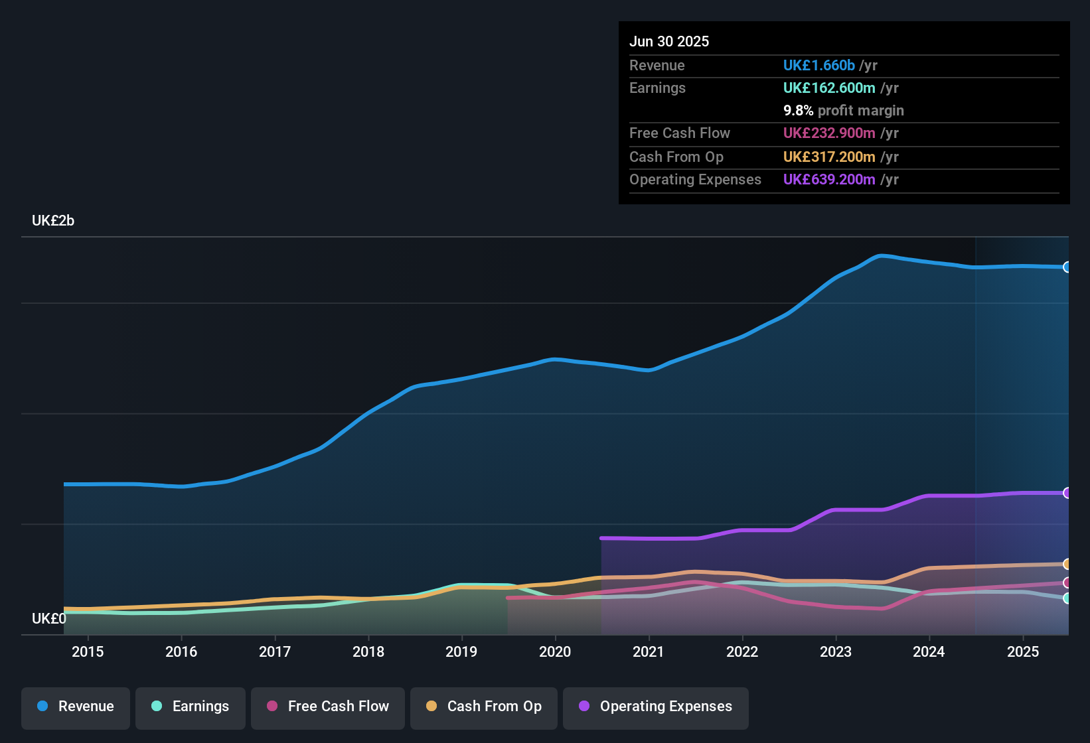Click the 2015 x-axis label
Image resolution: width=1090 pixels, height=743 pixels.
pos(88,652)
